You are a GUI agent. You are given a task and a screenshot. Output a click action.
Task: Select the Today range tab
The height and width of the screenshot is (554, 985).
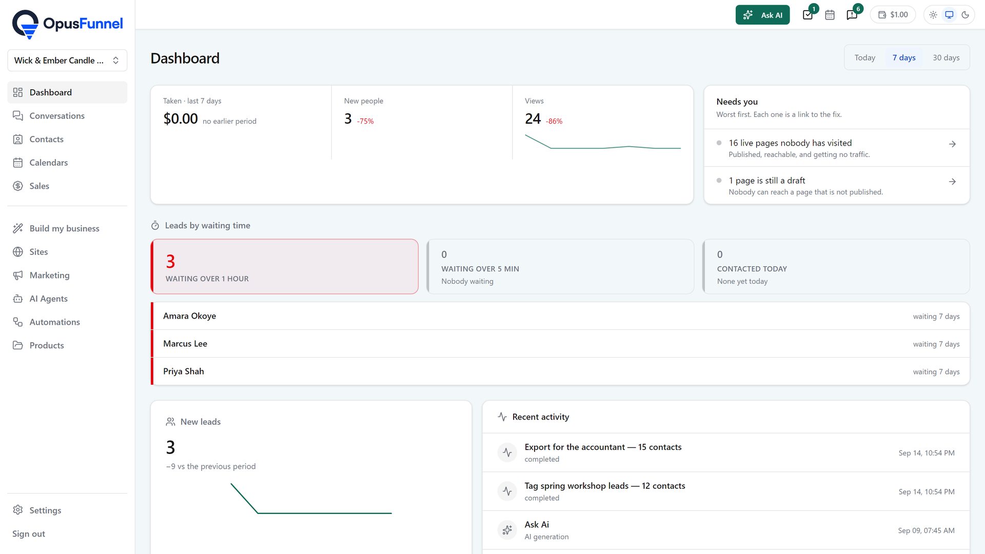pos(864,57)
